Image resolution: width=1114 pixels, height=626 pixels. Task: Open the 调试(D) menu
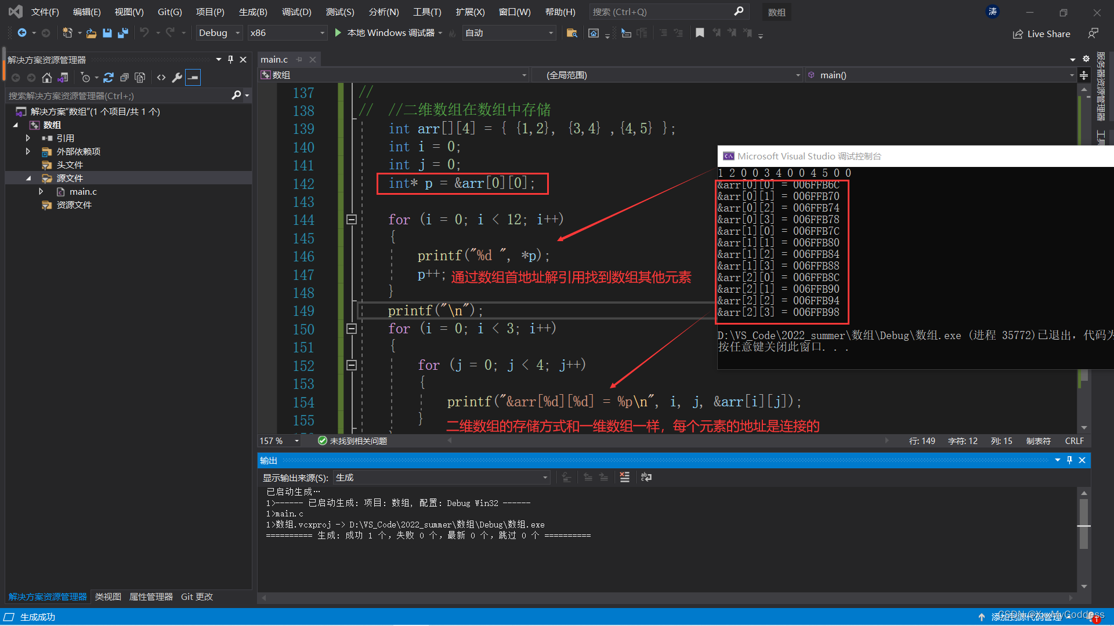click(x=296, y=12)
